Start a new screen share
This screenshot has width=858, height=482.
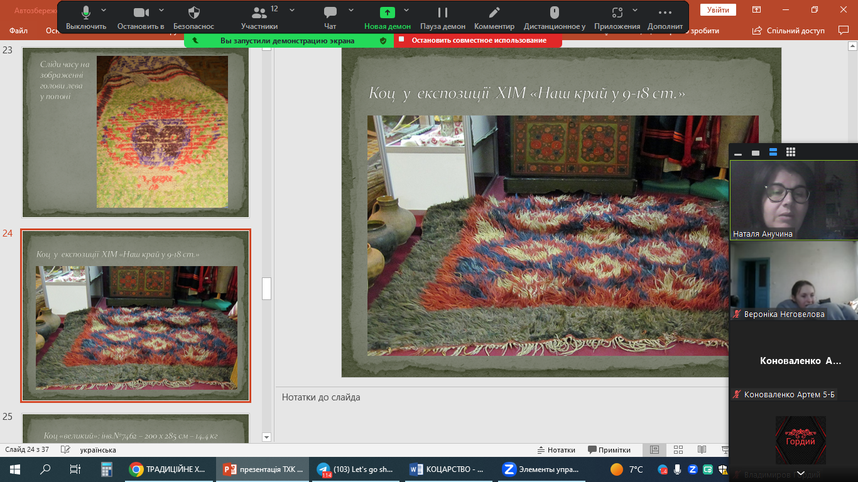coord(388,18)
